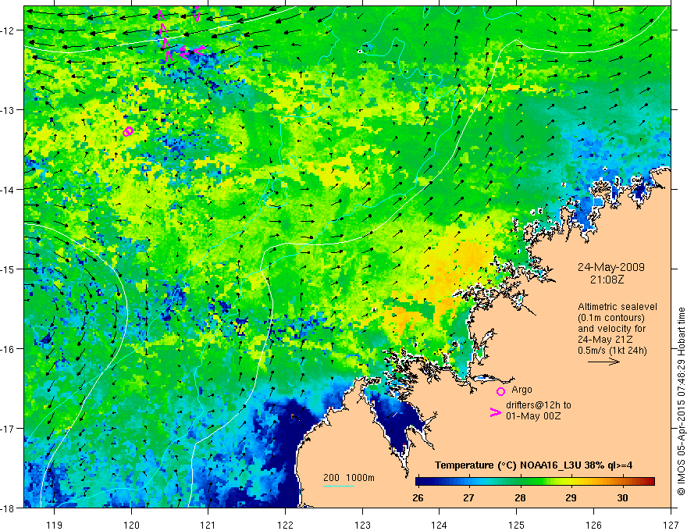Click the colorbar tick label '29'
The width and height of the screenshot is (687, 531).
point(571,497)
